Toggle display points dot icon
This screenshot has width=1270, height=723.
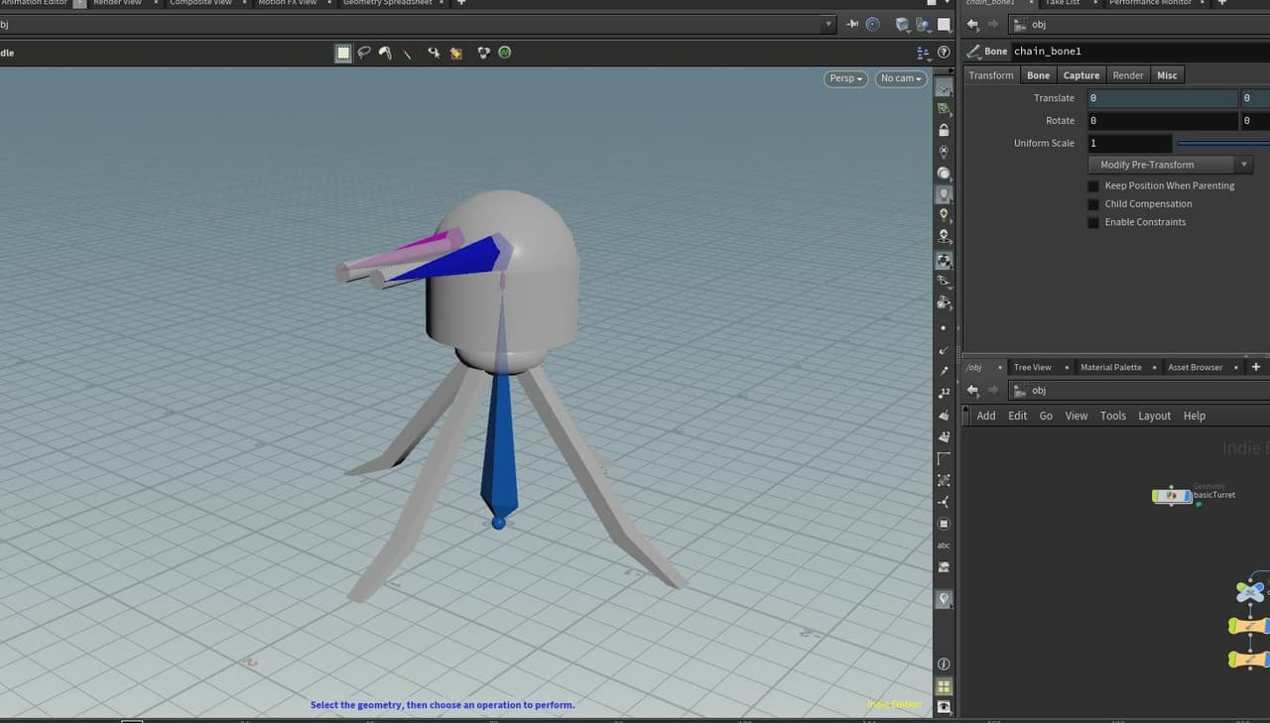(944, 327)
